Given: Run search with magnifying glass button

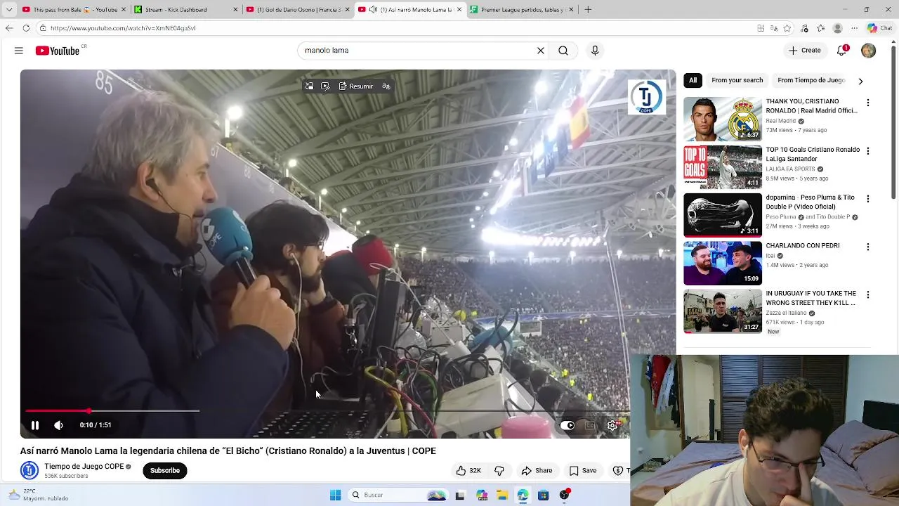Looking at the screenshot, I should 563,51.
